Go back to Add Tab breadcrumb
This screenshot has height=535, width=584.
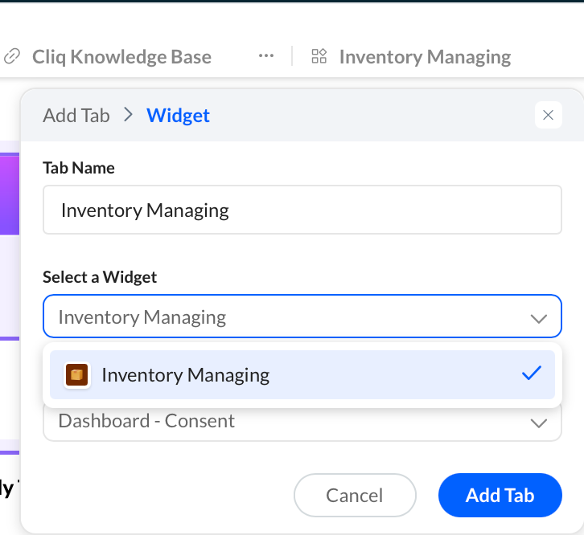pyautogui.click(x=76, y=116)
